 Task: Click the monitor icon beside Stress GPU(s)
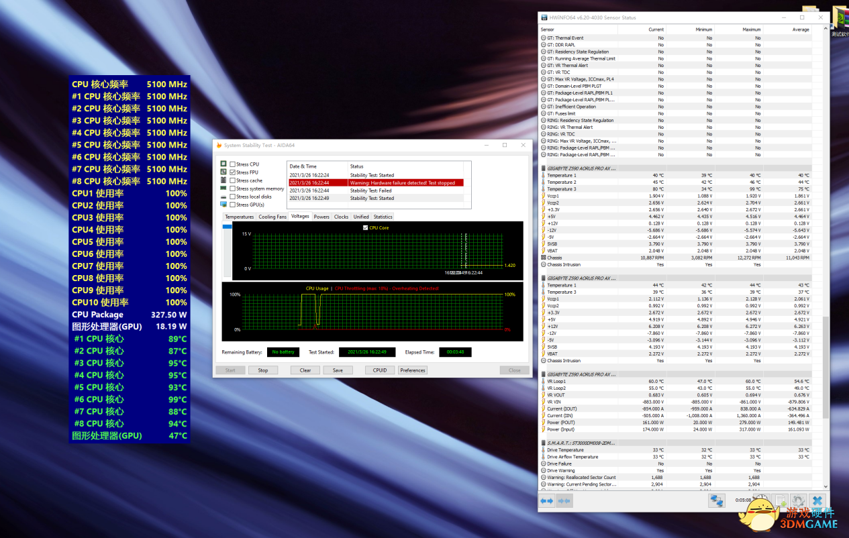(223, 205)
